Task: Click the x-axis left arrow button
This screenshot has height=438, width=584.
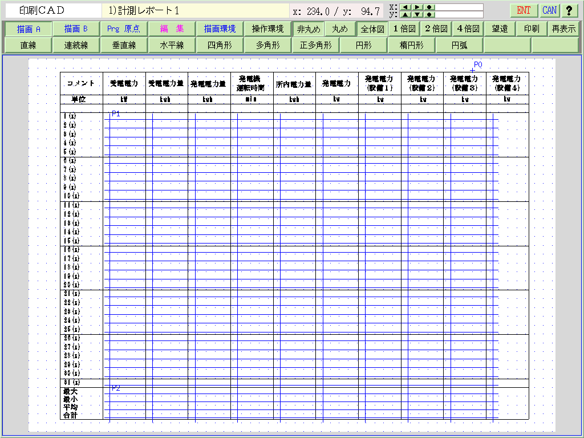Action: tap(405, 7)
